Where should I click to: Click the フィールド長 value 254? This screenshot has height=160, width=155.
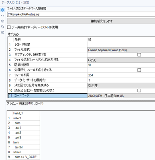click(x=121, y=75)
